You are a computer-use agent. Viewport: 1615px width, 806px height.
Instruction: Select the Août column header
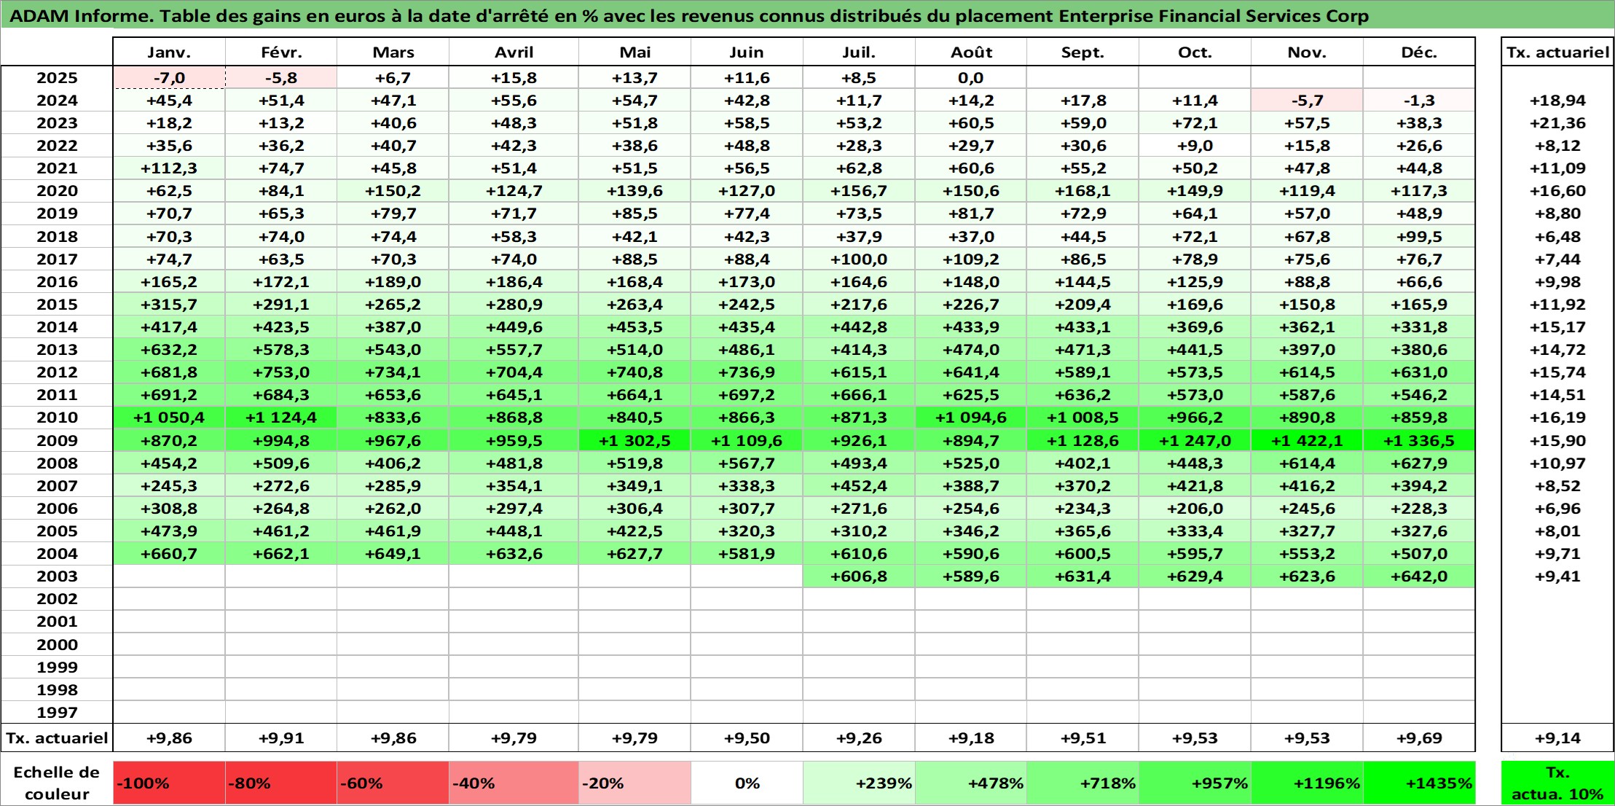coord(971,52)
